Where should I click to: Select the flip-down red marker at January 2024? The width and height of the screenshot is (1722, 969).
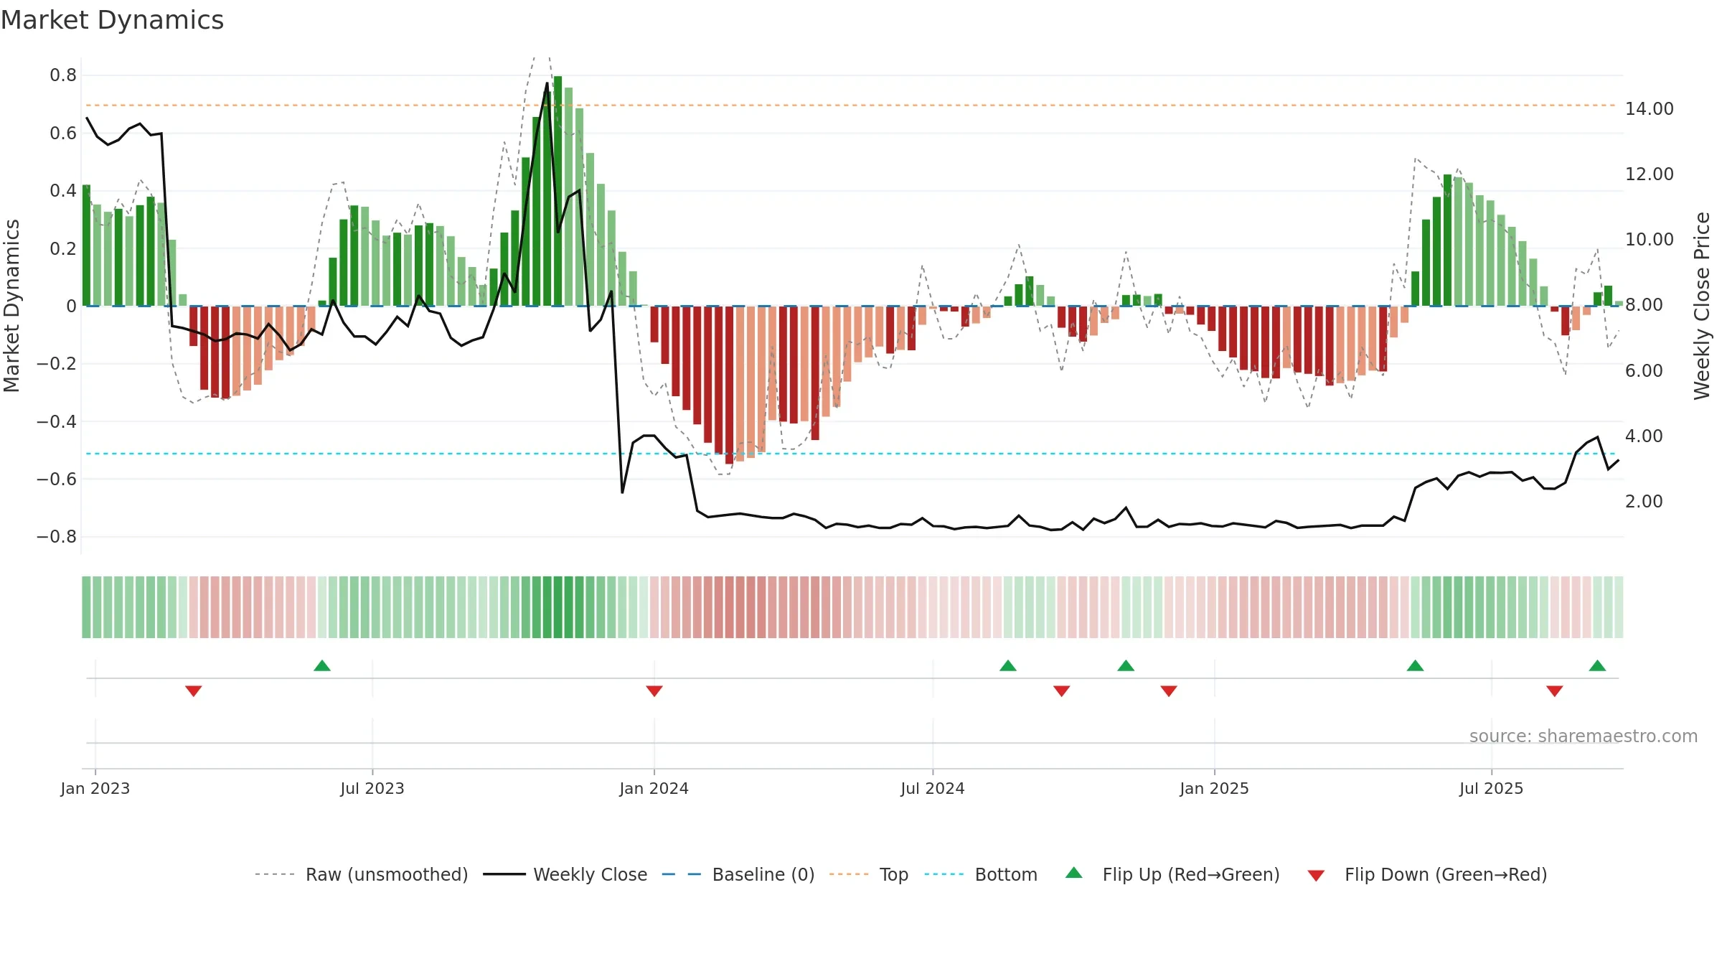[654, 691]
